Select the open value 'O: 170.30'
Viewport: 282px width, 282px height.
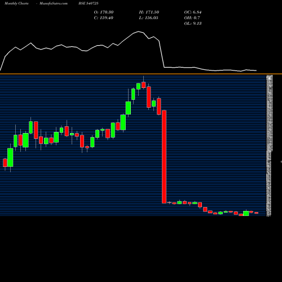(x=104, y=12)
